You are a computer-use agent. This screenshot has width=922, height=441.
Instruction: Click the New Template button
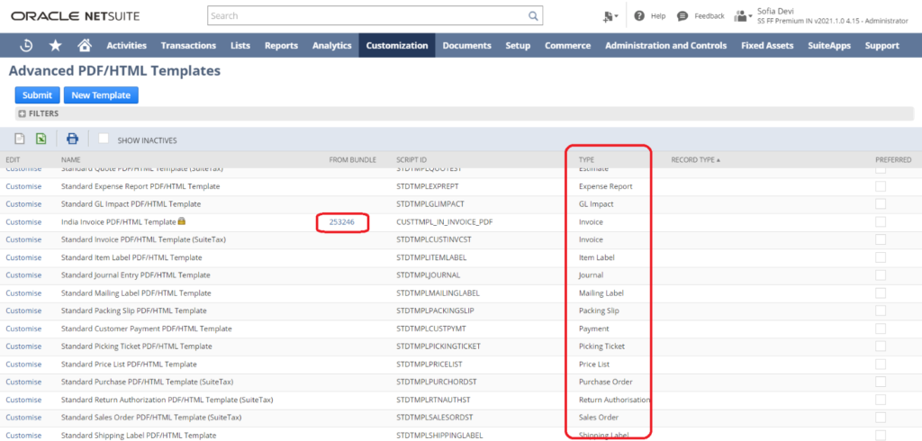(x=101, y=95)
